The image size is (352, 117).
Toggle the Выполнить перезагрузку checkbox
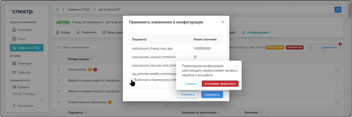131,80
